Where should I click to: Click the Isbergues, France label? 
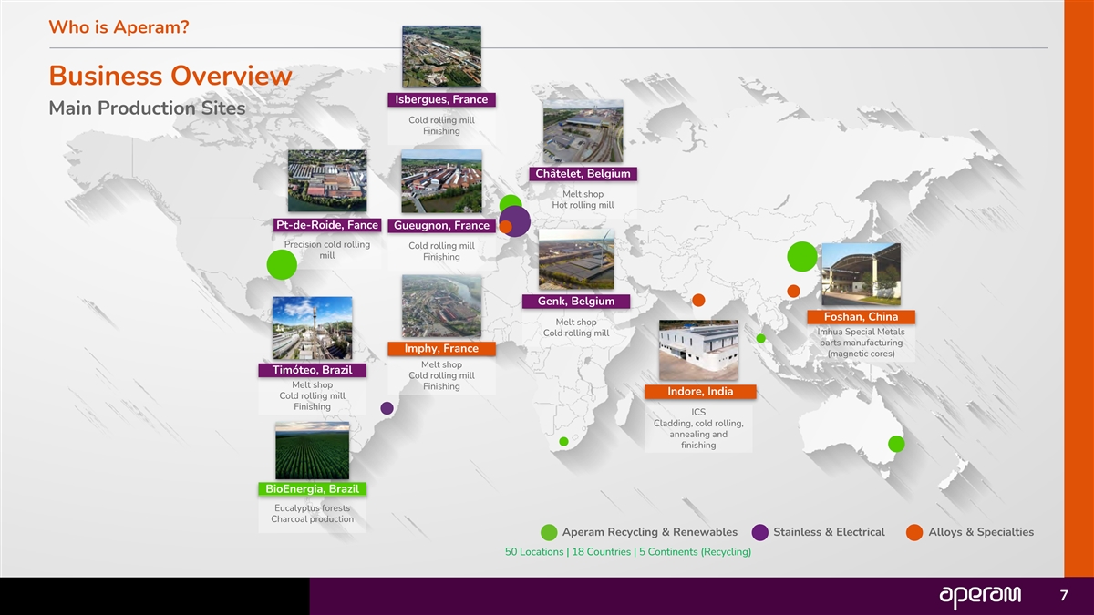coord(441,99)
